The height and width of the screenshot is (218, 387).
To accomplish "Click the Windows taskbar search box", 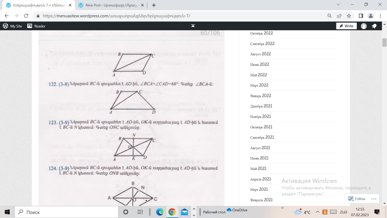I will tap(66, 212).
